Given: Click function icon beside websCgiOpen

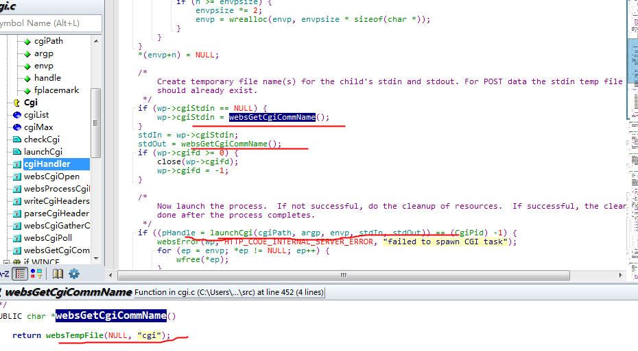Looking at the screenshot, I should [16, 177].
